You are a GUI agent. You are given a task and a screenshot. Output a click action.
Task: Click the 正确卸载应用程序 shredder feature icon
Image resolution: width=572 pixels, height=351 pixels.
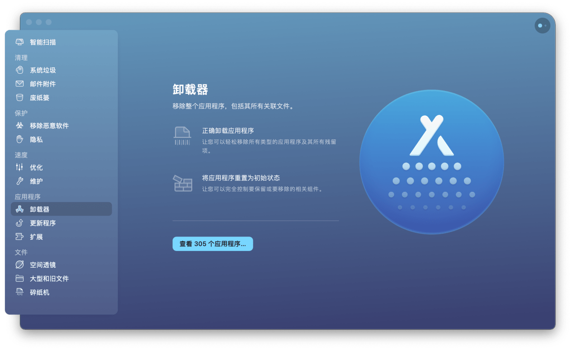tap(182, 136)
